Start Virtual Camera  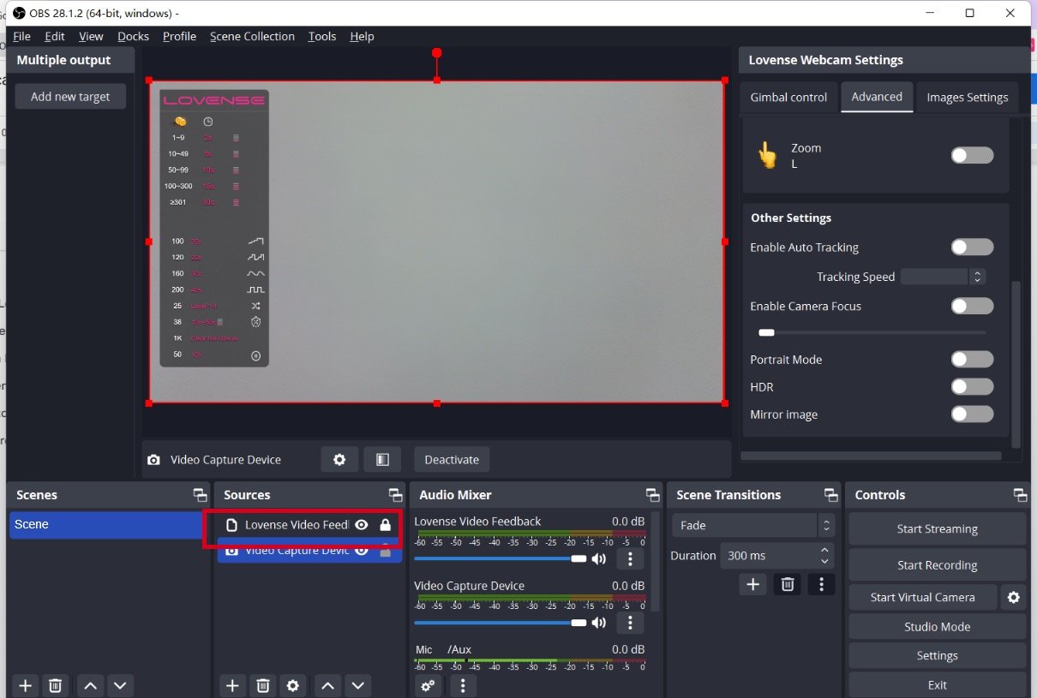[x=922, y=597]
